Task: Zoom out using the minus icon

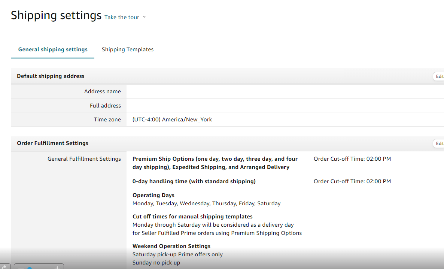Action: coord(21,268)
